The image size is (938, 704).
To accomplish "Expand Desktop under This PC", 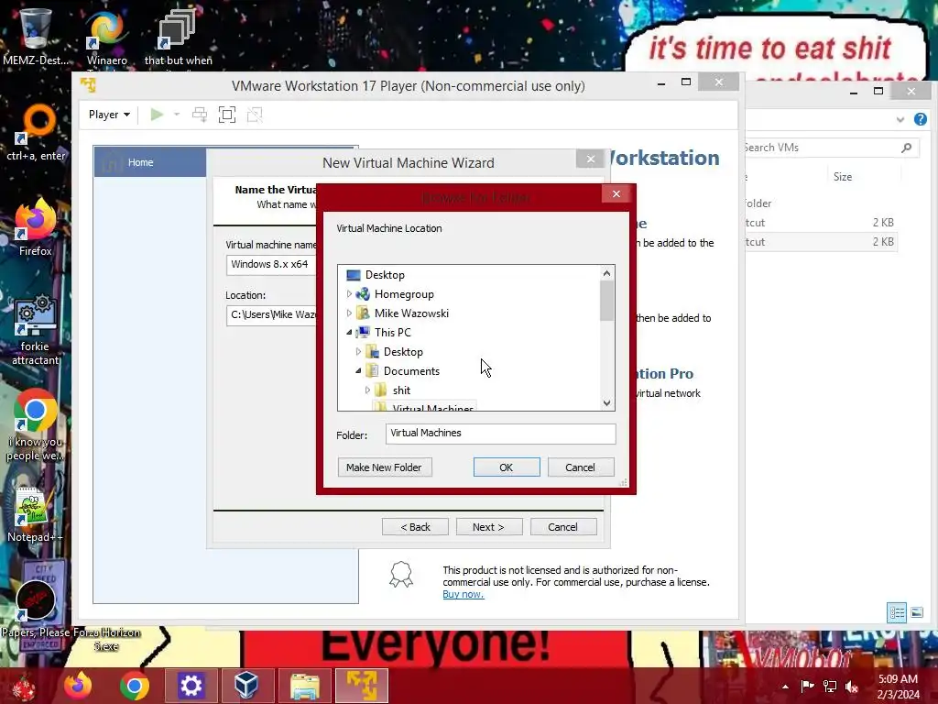I will (358, 351).
